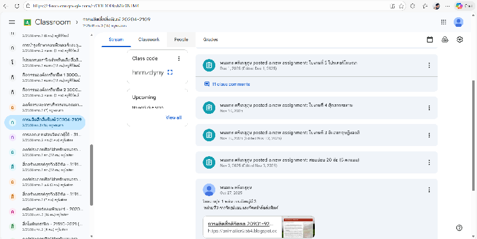Open the class Drive folder icon
Screen dimensions: 477x239
point(445,39)
